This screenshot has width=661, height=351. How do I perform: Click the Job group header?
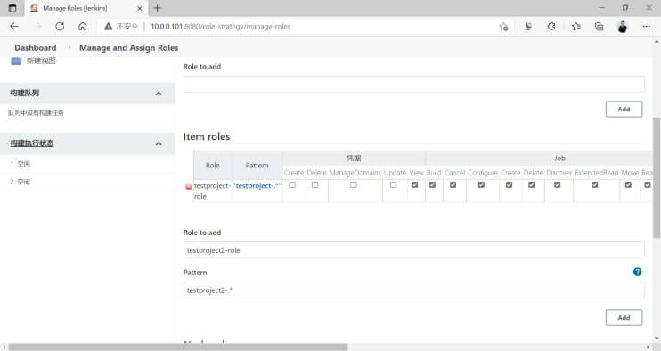559,159
